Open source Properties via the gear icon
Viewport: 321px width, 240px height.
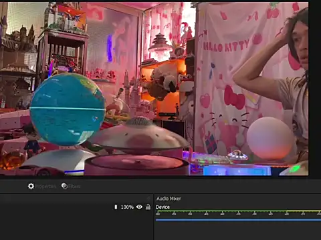coord(31,186)
